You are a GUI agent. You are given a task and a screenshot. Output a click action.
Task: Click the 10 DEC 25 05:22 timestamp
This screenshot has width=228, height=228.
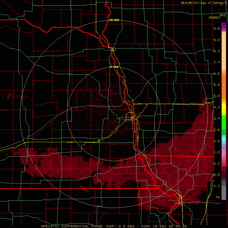170,226
